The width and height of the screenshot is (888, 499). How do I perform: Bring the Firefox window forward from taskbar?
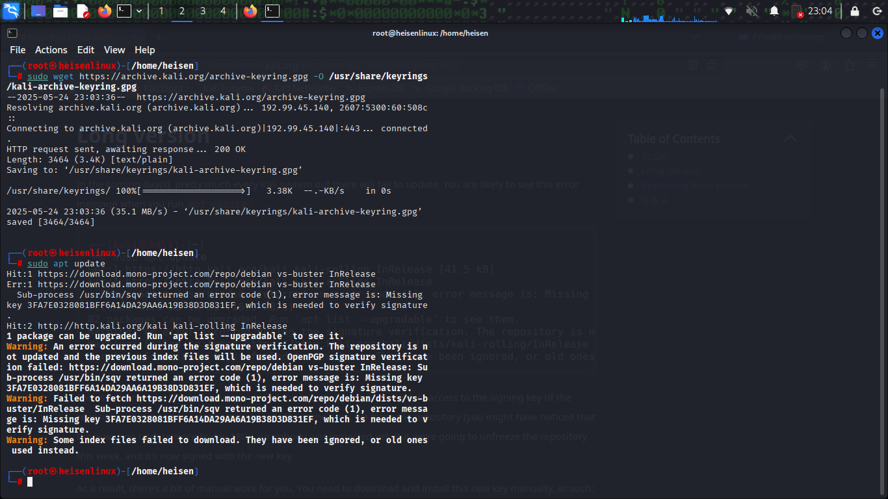point(250,11)
